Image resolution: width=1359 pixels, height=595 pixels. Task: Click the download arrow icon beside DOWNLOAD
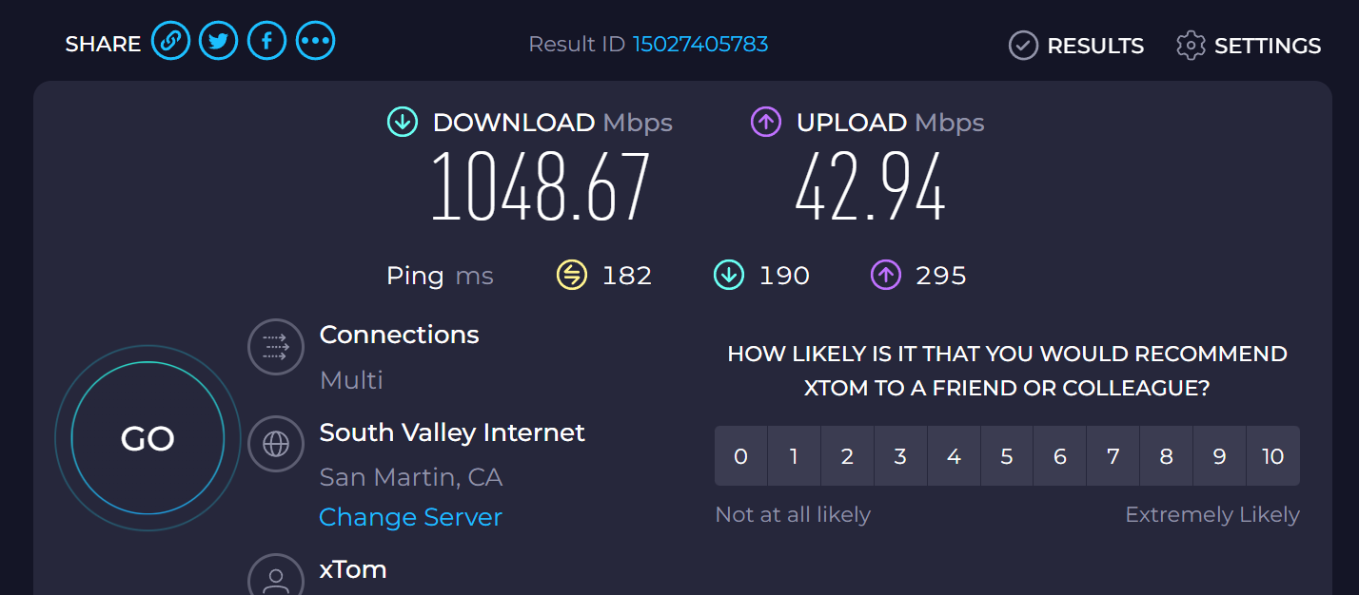coord(403,122)
